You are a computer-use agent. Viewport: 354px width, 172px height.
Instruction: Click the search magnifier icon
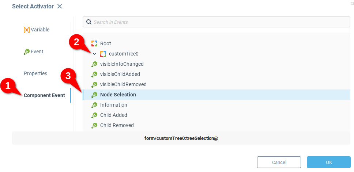[x=88, y=22]
